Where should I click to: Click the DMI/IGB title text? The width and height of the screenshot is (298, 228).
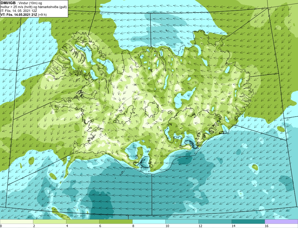pos(8,3)
